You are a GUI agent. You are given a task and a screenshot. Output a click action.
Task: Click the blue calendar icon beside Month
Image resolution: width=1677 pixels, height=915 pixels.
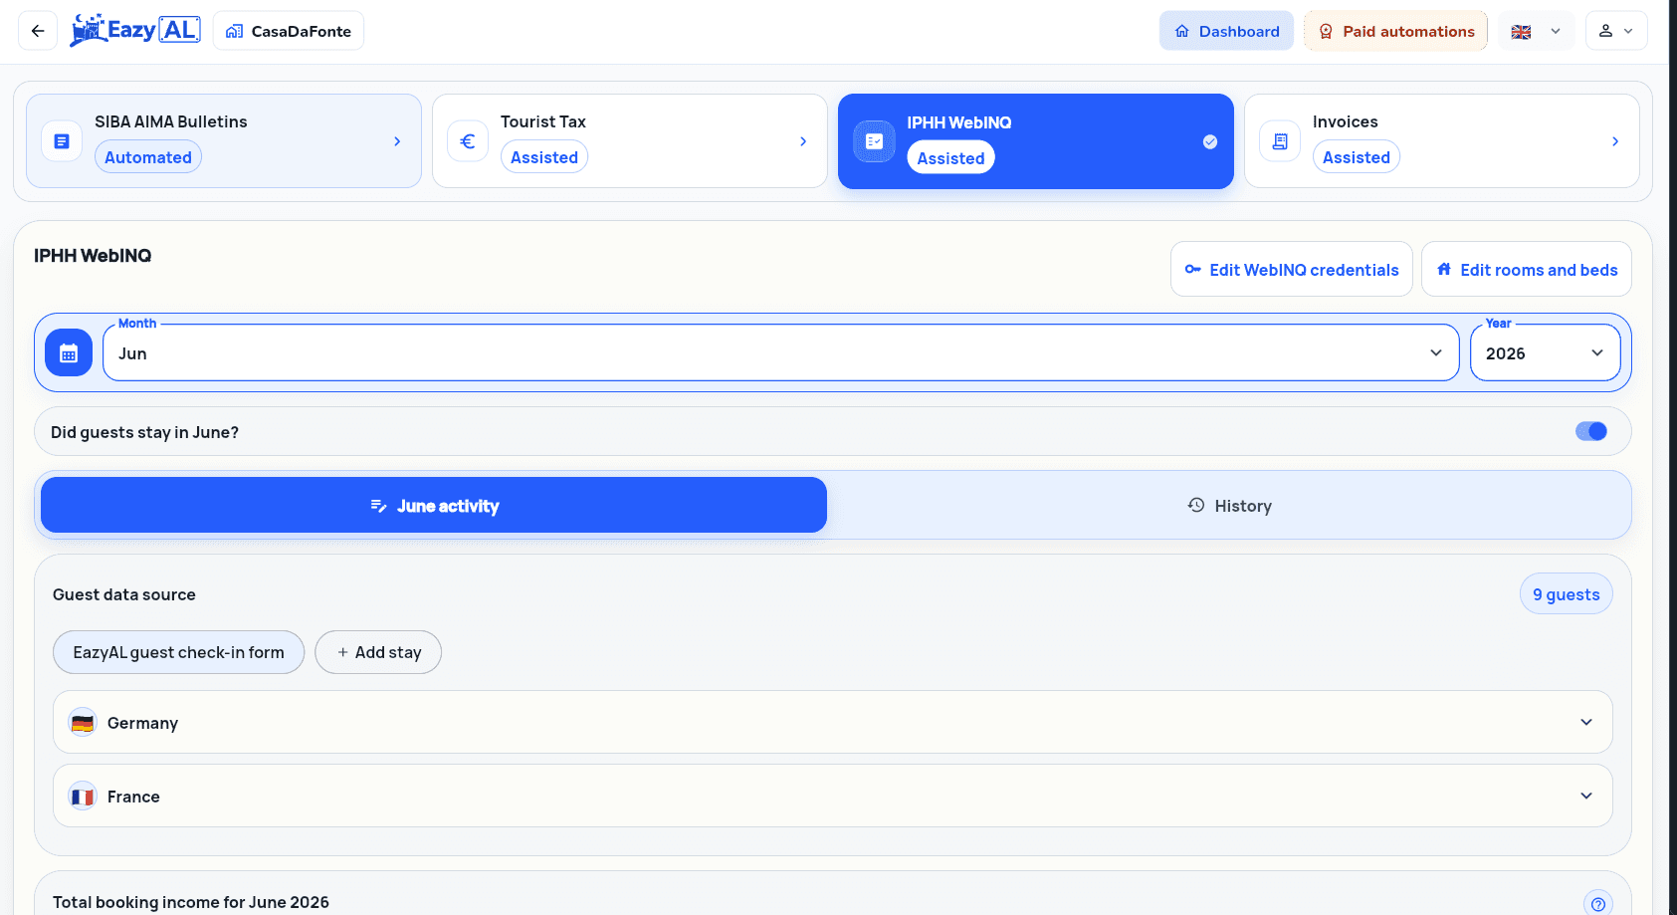pos(69,353)
